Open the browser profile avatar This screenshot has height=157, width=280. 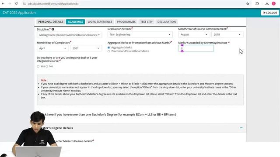point(274,3)
